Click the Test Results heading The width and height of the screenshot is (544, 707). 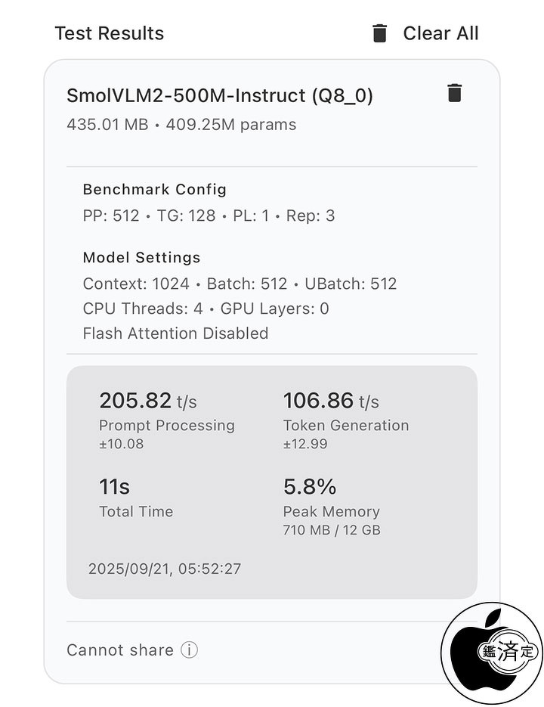(109, 33)
